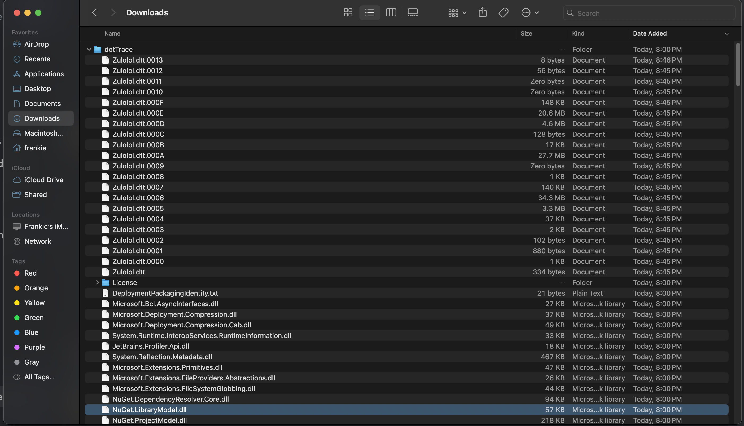Select file Zulolol.dtt.0000
This screenshot has width=744, height=426.
coord(406,261)
